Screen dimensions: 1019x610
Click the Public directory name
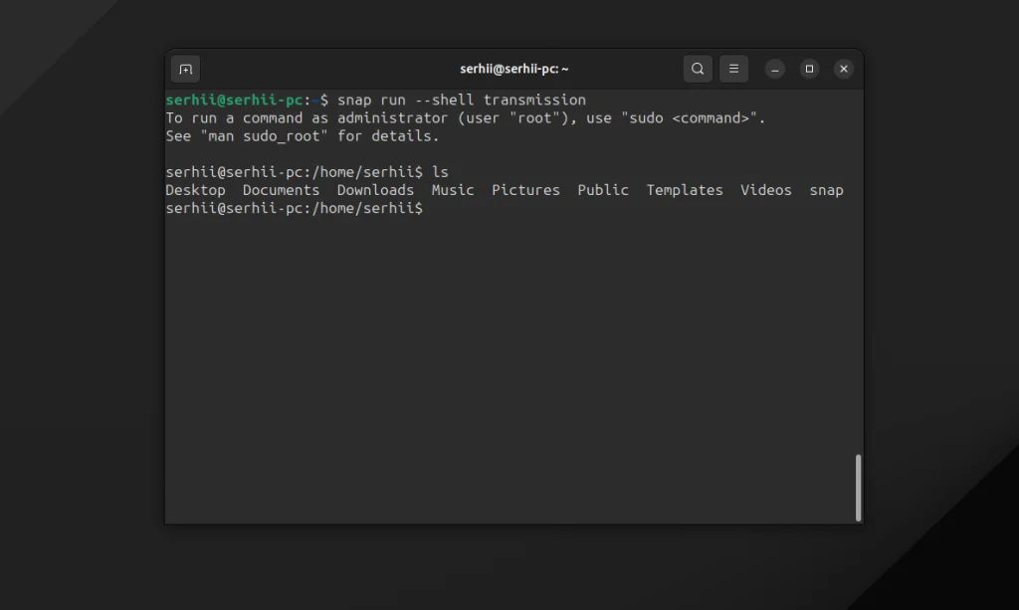coord(603,190)
